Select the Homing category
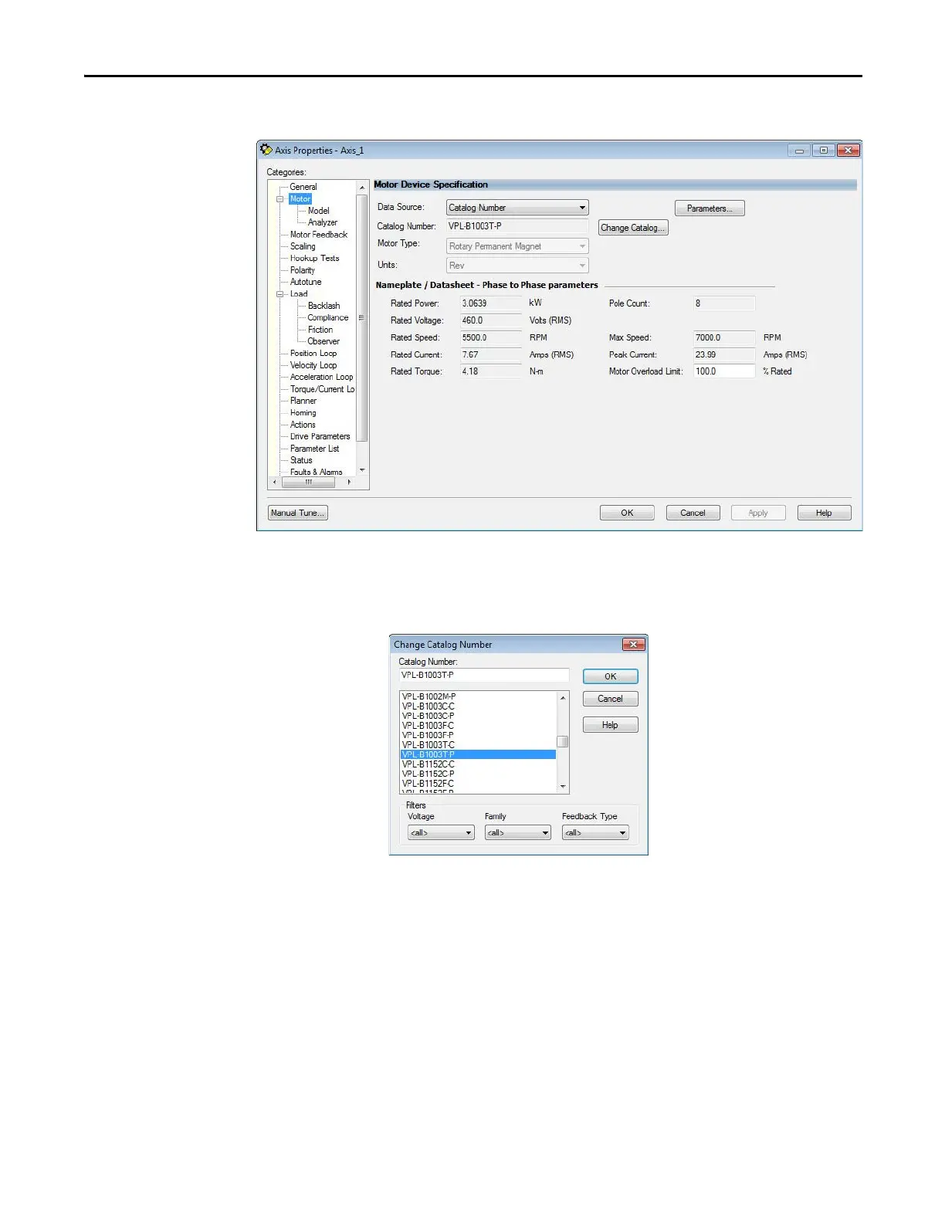945x1223 pixels. pyautogui.click(x=303, y=413)
